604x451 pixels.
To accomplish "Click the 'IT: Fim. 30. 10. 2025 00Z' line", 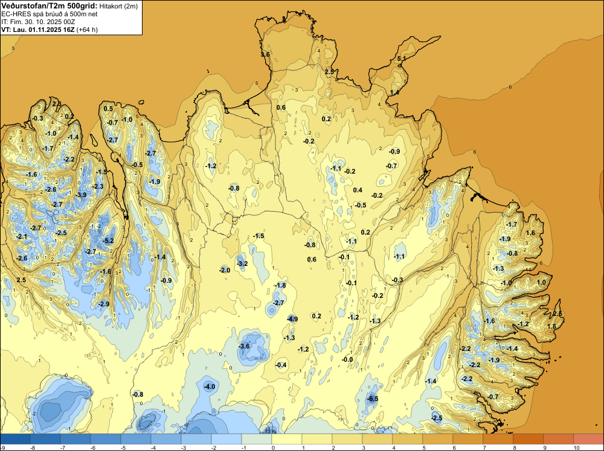I will pos(38,22).
